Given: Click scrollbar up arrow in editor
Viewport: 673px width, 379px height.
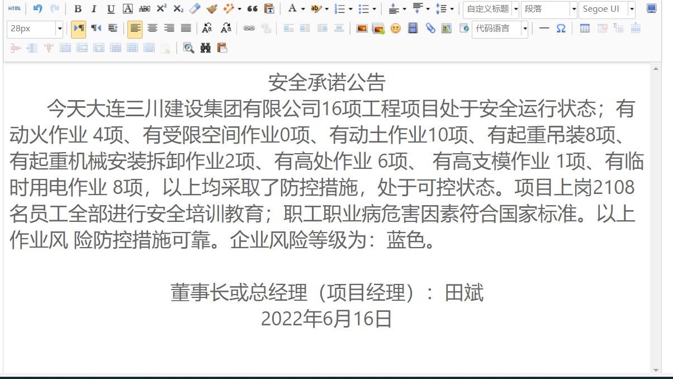Looking at the screenshot, I should click(656, 68).
